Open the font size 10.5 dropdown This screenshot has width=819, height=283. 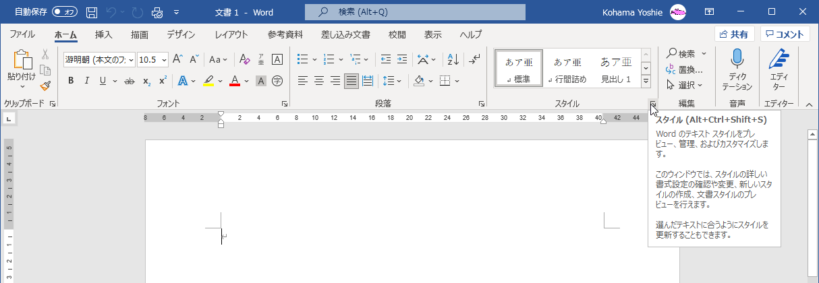[x=164, y=59]
